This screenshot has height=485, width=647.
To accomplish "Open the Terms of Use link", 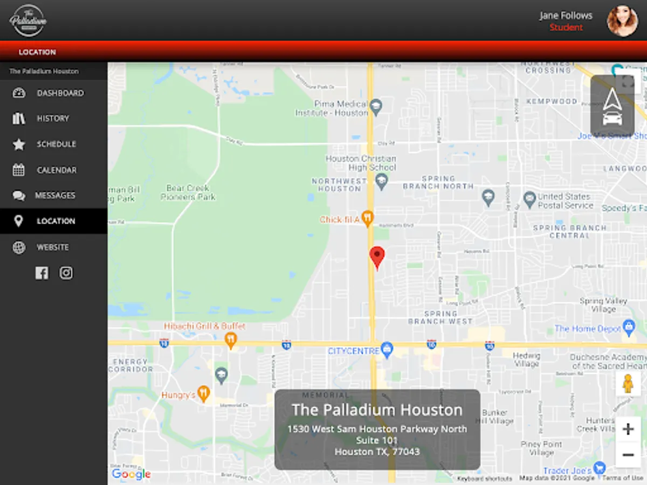I will pos(624,477).
